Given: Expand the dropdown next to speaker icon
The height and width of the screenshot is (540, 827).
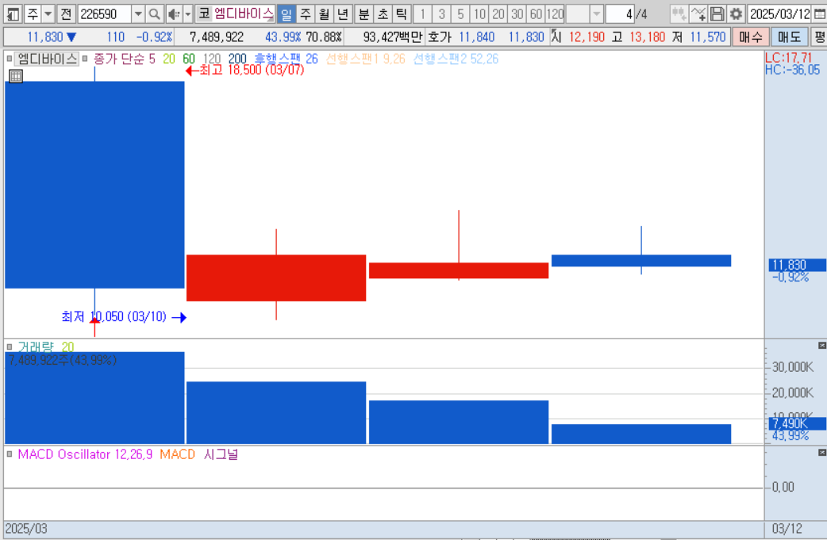Looking at the screenshot, I should [188, 14].
